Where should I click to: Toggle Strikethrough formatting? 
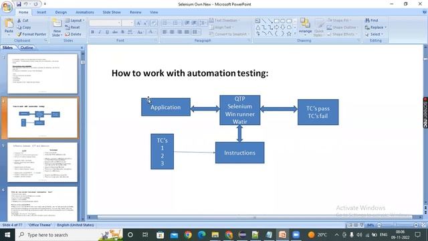pos(115,32)
